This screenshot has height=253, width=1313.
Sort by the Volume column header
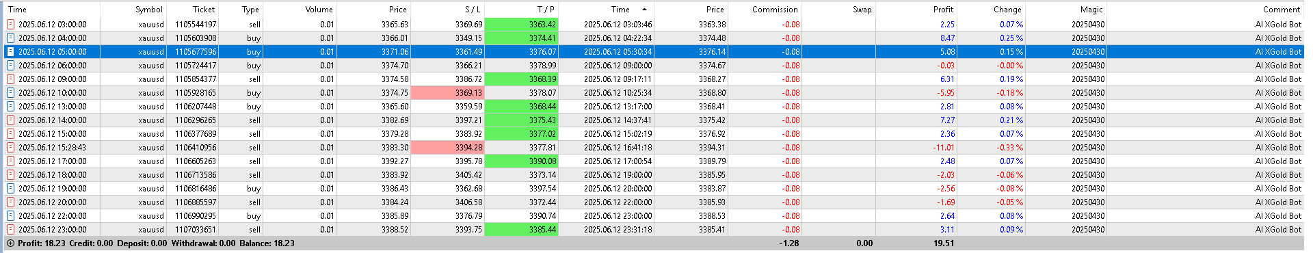(x=300, y=10)
